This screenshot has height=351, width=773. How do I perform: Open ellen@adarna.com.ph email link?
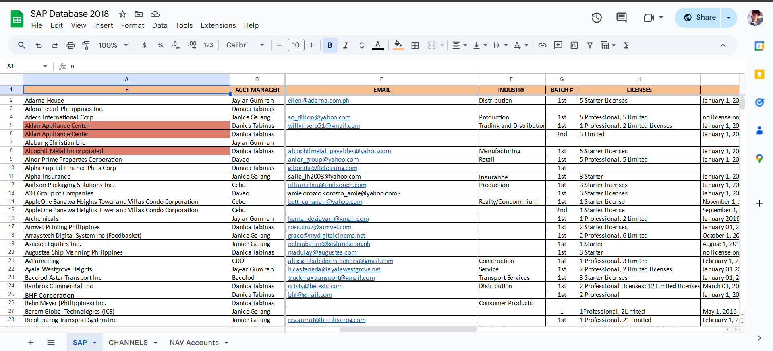(319, 101)
